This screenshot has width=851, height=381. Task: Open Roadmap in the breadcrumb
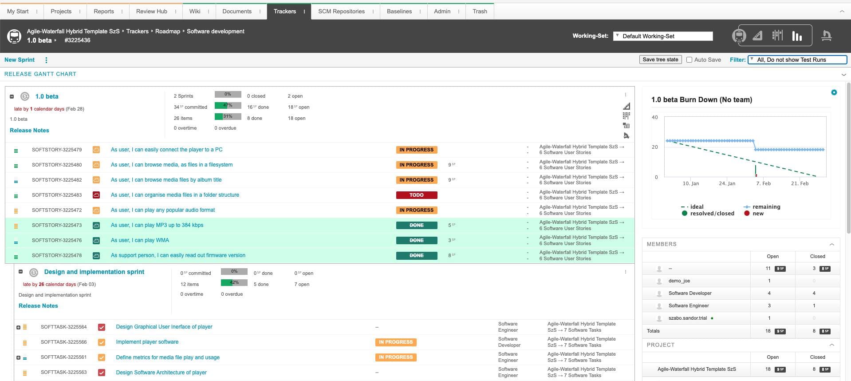point(168,32)
